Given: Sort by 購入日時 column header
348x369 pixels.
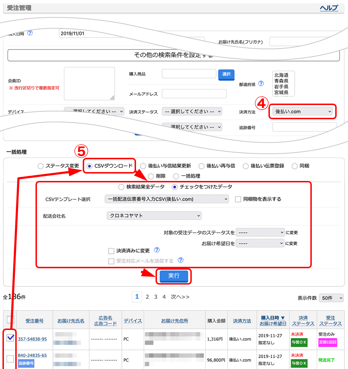Looking at the screenshot, I should 273,318.
